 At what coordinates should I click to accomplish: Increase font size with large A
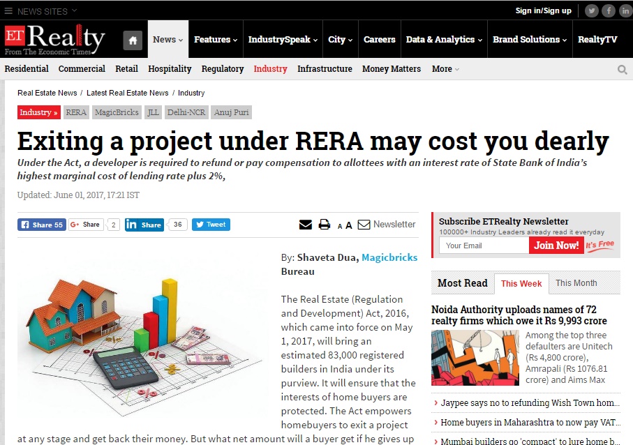pyautogui.click(x=349, y=225)
